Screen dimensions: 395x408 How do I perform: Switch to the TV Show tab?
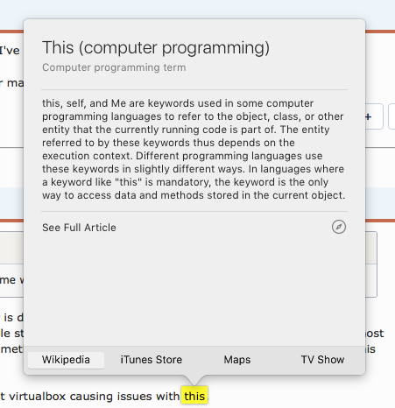(322, 360)
